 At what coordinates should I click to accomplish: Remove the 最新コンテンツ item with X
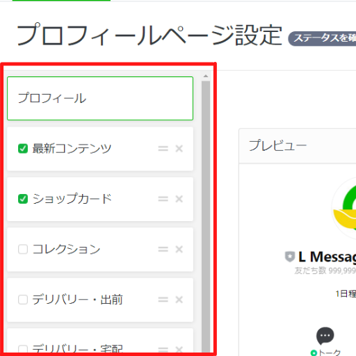(x=179, y=148)
